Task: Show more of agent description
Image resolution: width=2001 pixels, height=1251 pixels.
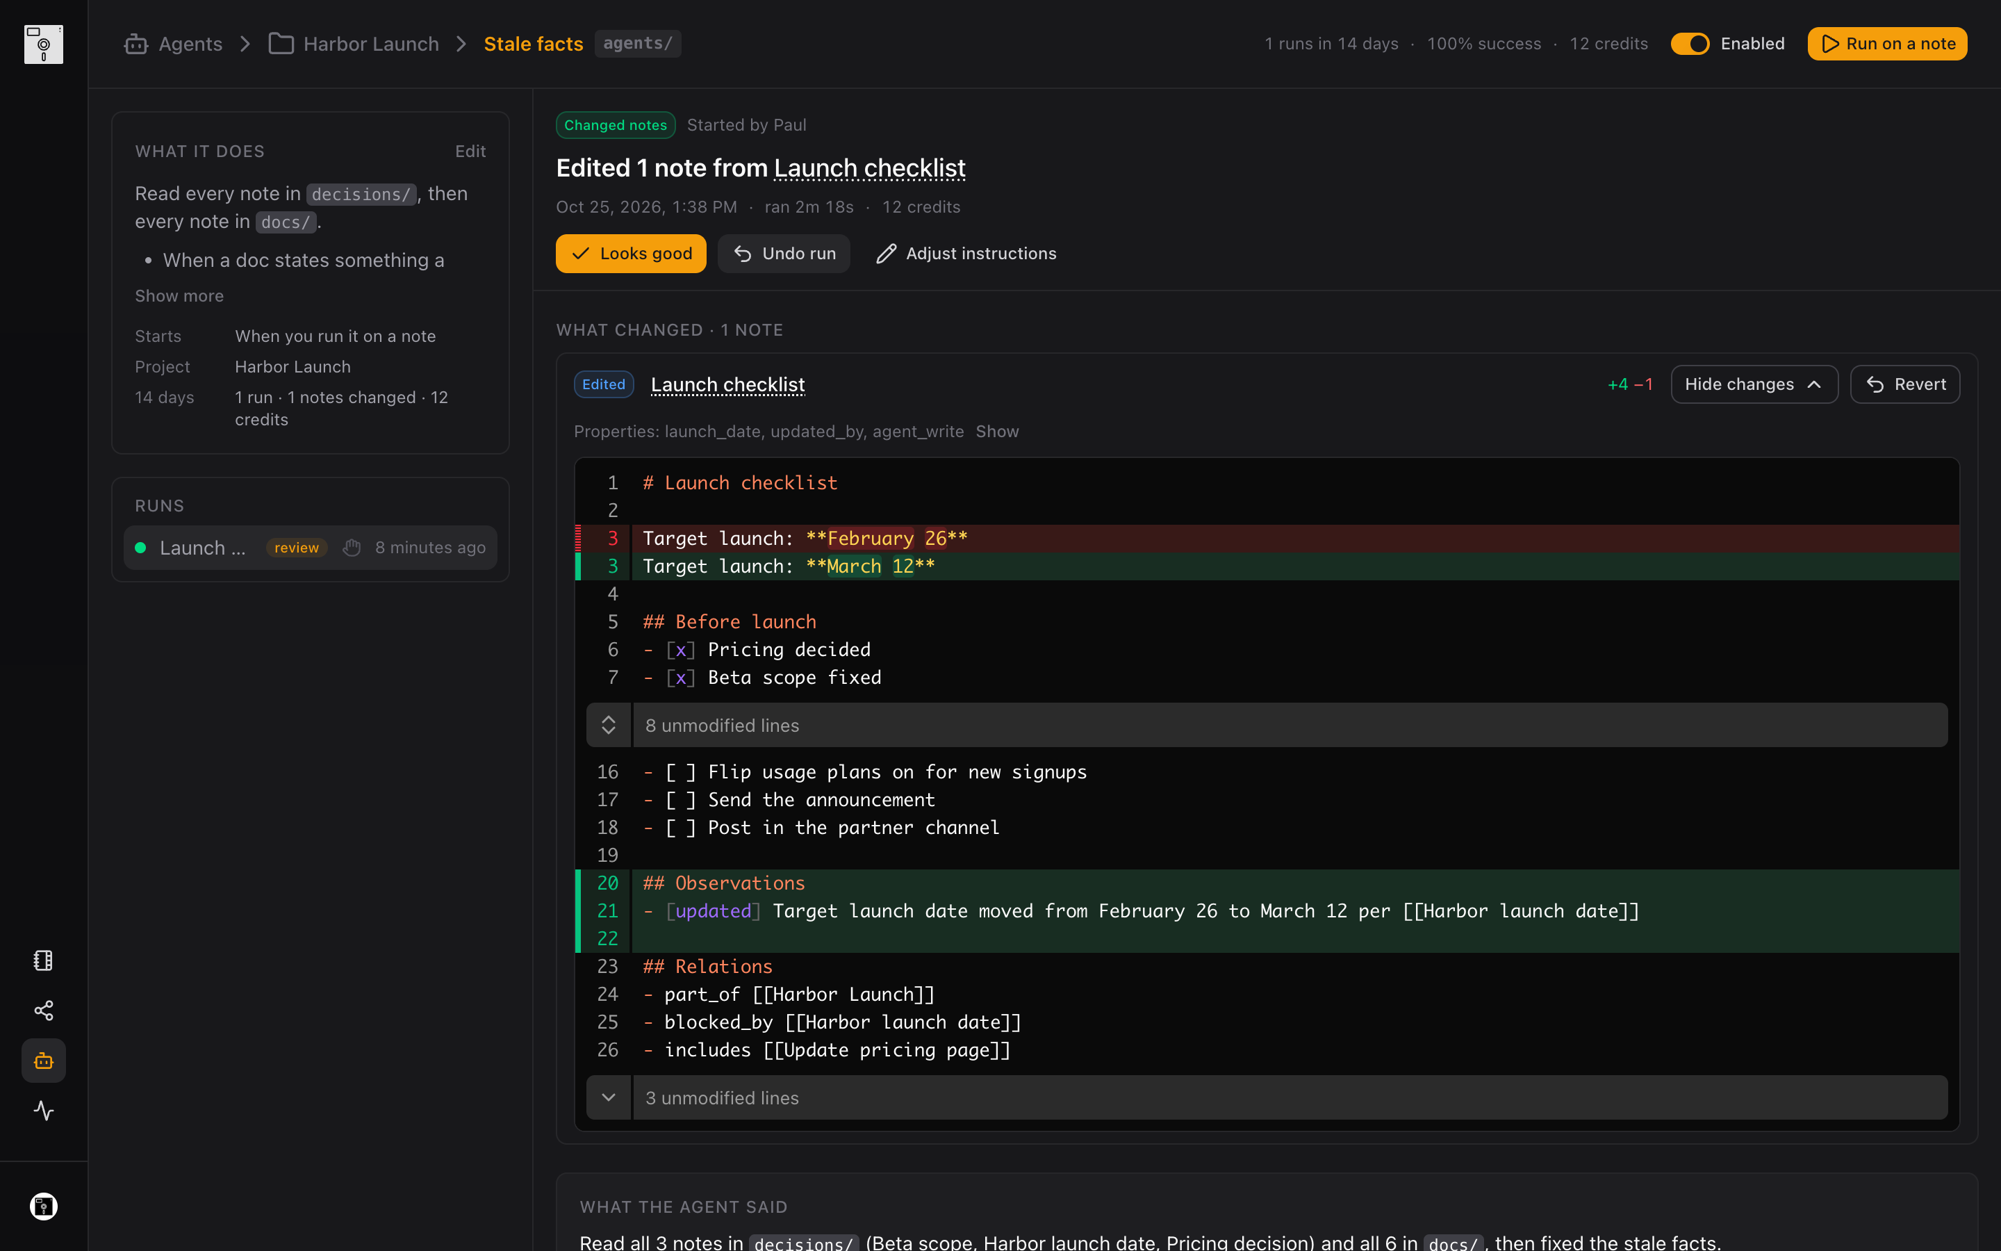Action: point(179,296)
